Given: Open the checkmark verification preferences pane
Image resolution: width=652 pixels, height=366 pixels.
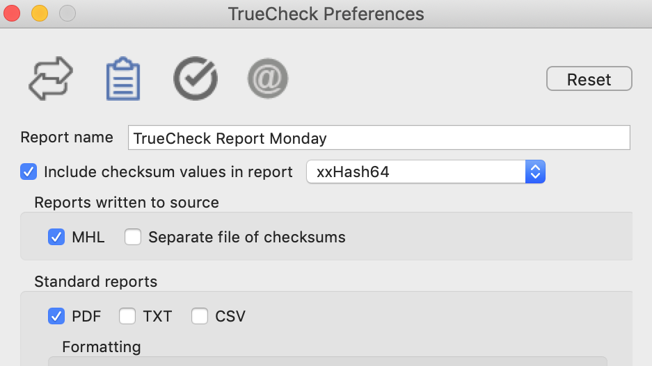Looking at the screenshot, I should (x=196, y=78).
